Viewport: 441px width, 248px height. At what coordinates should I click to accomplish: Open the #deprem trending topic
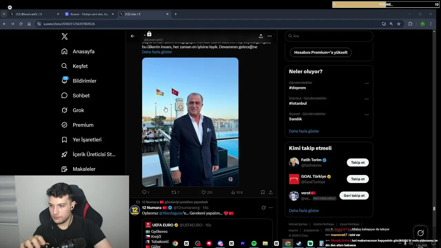tap(297, 88)
